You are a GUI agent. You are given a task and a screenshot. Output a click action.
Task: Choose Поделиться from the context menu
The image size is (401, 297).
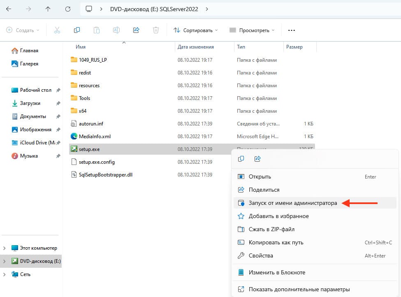click(315, 190)
